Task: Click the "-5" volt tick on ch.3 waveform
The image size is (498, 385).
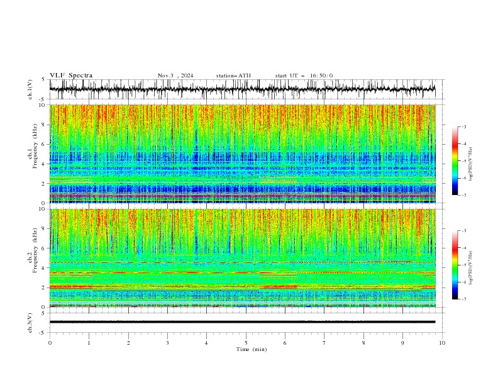Action: pos(42,333)
